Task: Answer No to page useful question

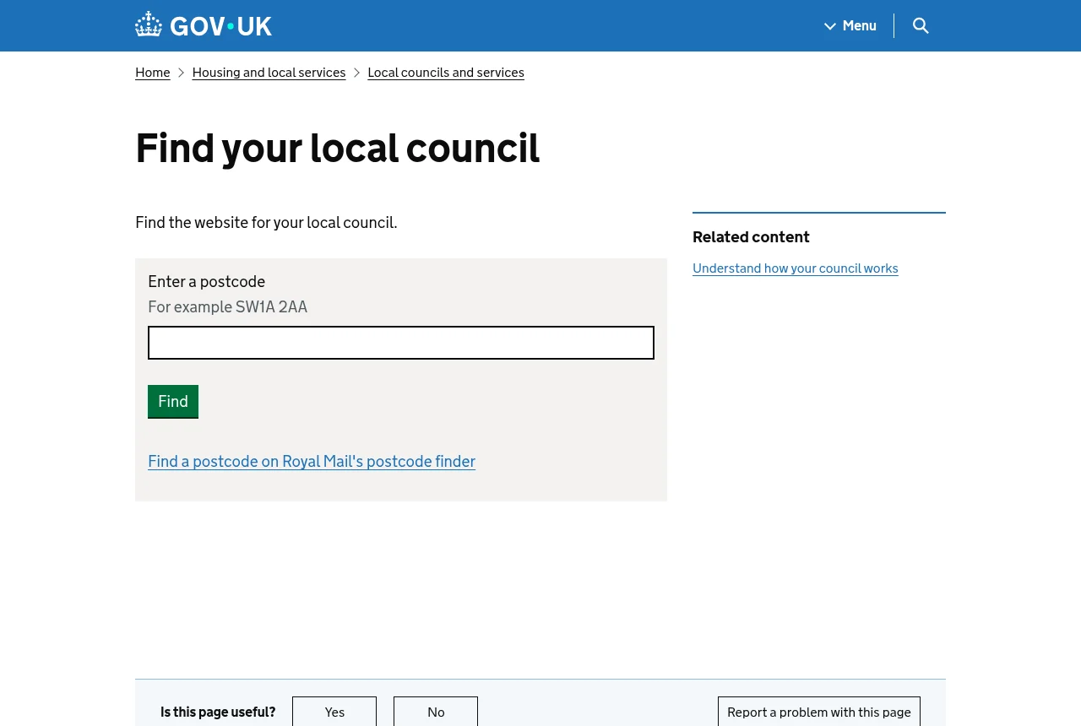Action: (436, 712)
